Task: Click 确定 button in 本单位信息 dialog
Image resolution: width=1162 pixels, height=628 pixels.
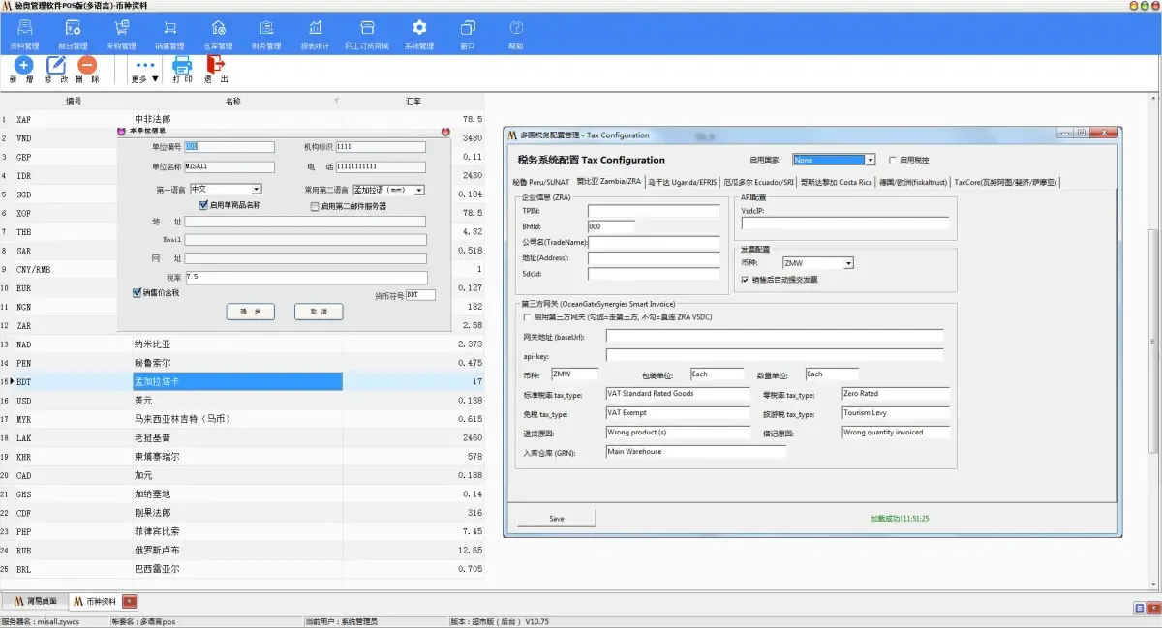Action: tap(251, 312)
